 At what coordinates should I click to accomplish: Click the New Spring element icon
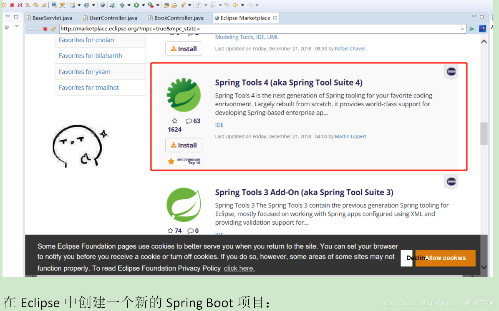point(86,5)
